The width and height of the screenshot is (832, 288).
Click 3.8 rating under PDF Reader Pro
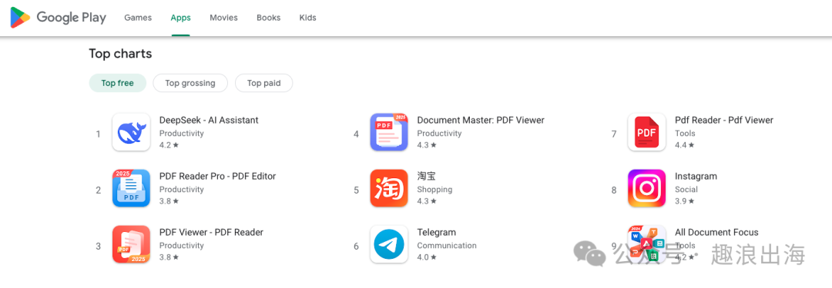169,201
